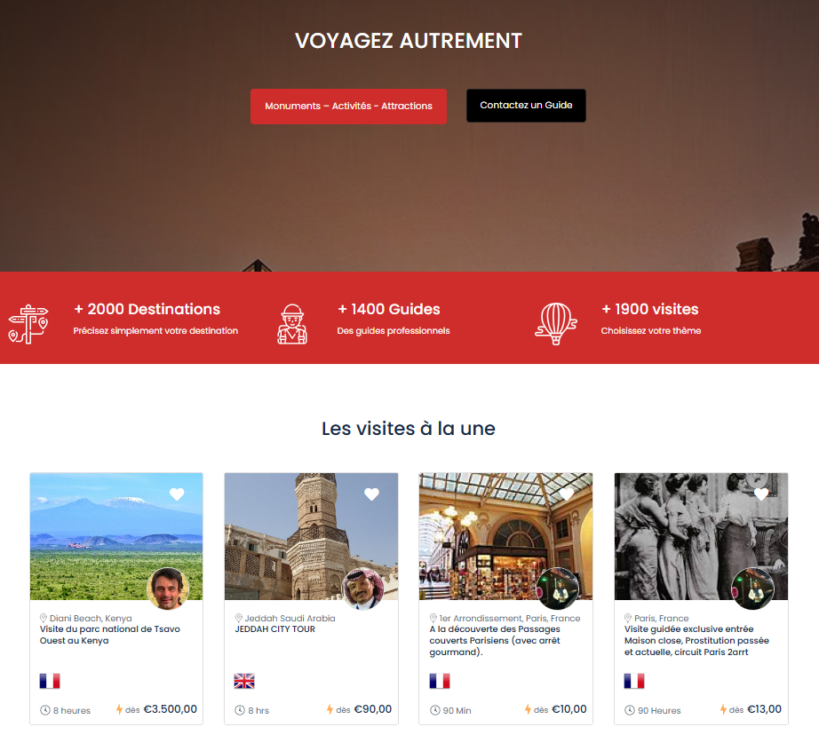Like the Passages couverts Parisiens tour
The width and height of the screenshot is (819, 735).
pyautogui.click(x=567, y=494)
